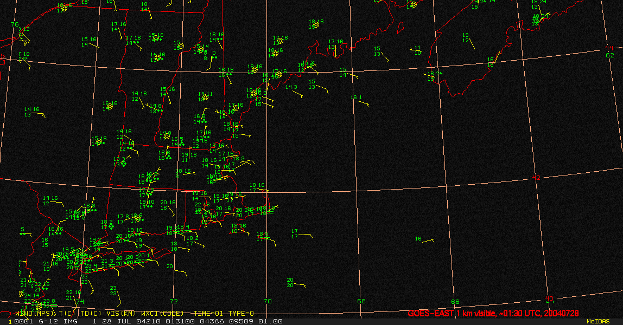
Task: Click the red latitude label 42
Action: pyautogui.click(x=536, y=178)
